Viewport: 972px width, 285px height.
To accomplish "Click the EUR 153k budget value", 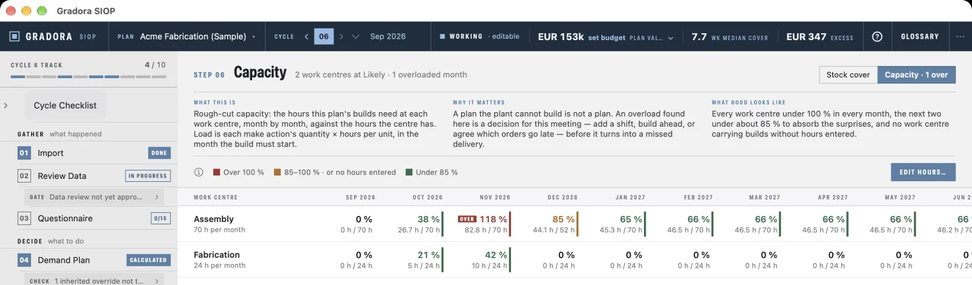I will click(x=561, y=36).
